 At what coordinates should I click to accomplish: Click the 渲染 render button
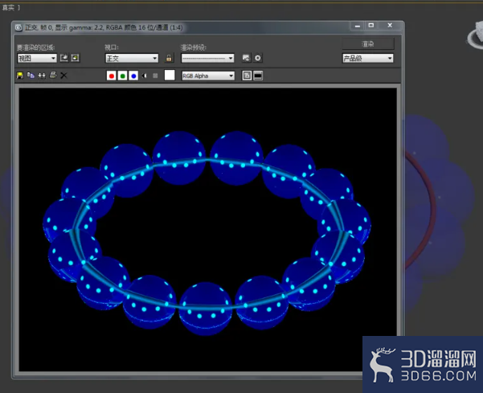(368, 43)
